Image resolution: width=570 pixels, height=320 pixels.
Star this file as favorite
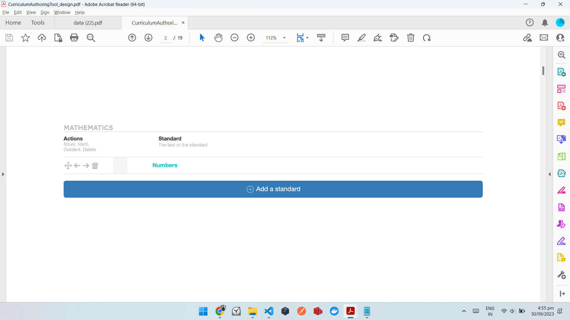(x=26, y=38)
